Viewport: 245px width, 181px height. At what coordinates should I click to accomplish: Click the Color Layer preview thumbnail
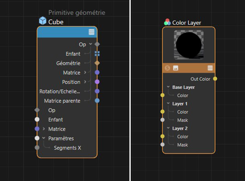click(x=189, y=46)
